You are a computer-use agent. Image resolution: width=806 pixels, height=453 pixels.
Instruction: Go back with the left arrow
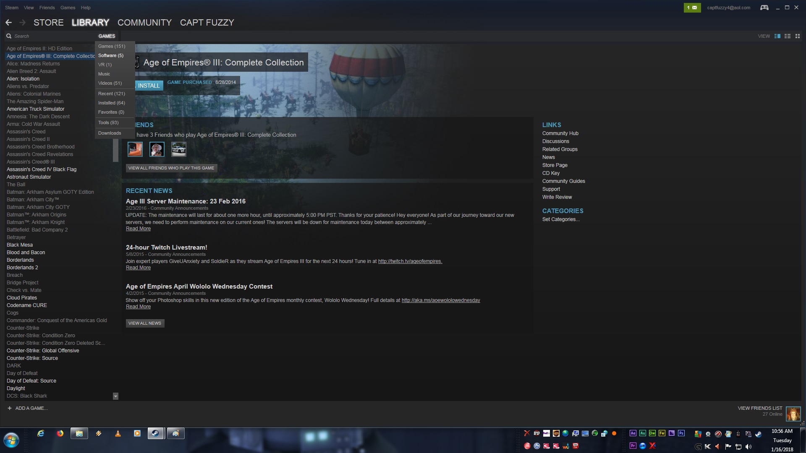(9, 23)
